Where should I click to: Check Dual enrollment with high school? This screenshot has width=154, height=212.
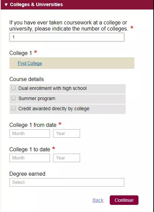14,88
